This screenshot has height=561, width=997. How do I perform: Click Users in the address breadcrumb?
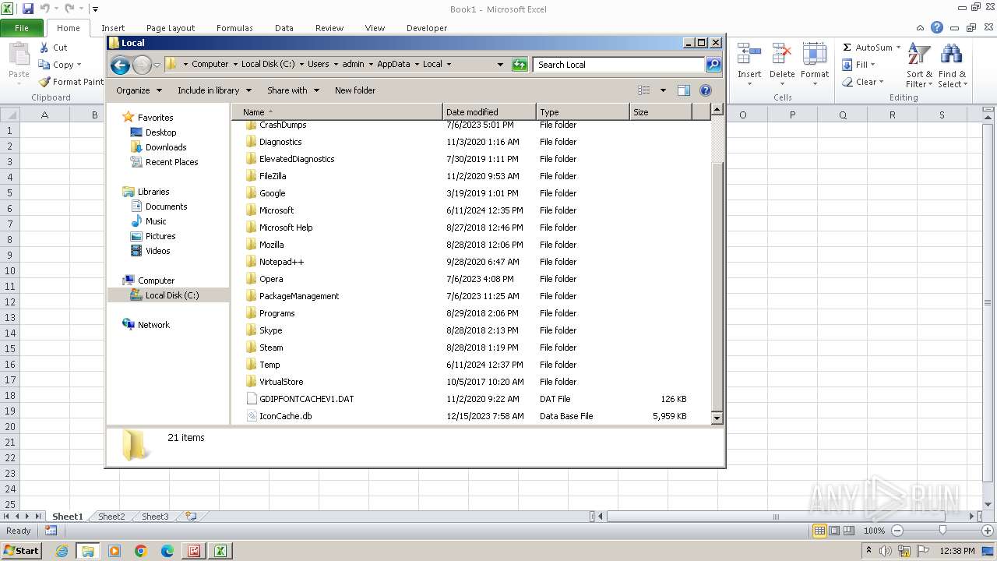point(319,65)
